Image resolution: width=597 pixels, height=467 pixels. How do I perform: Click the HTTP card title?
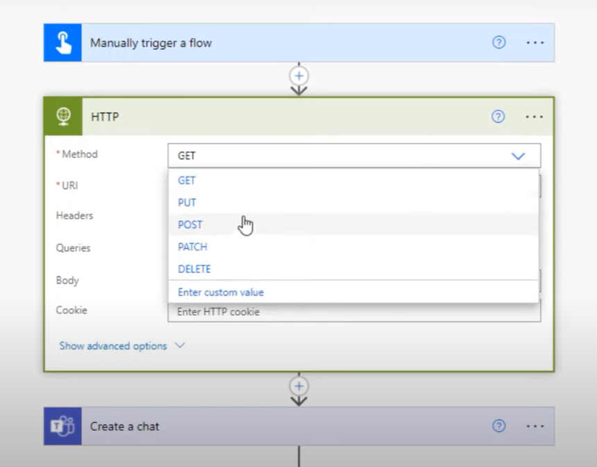[105, 116]
